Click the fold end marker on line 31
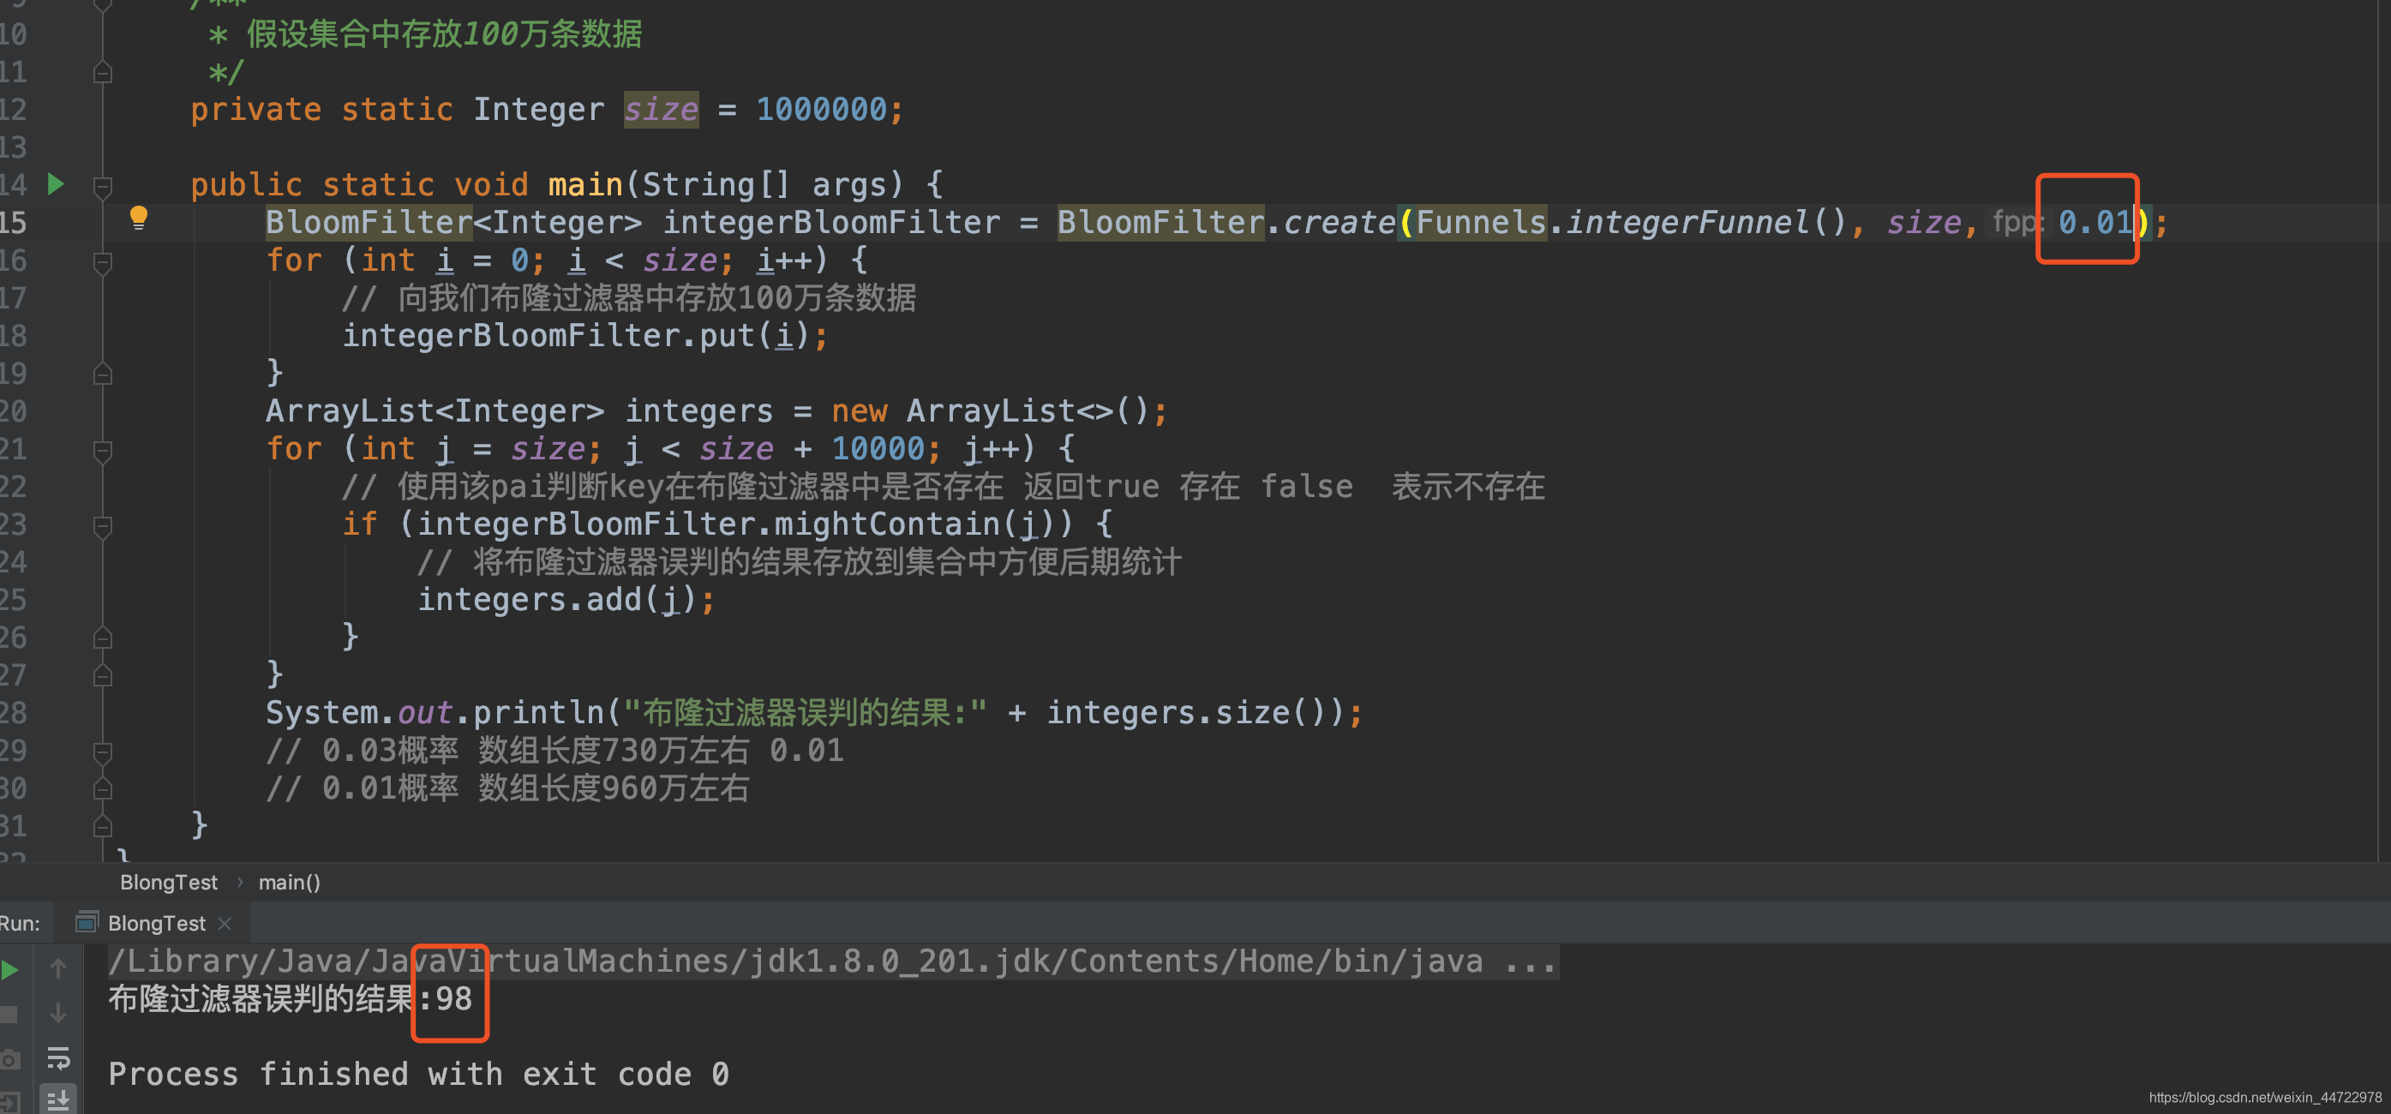The width and height of the screenshot is (2391, 1114). coord(103,826)
